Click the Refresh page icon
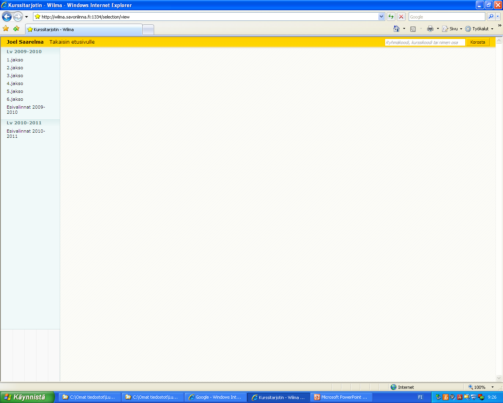The image size is (503, 403). 391,17
